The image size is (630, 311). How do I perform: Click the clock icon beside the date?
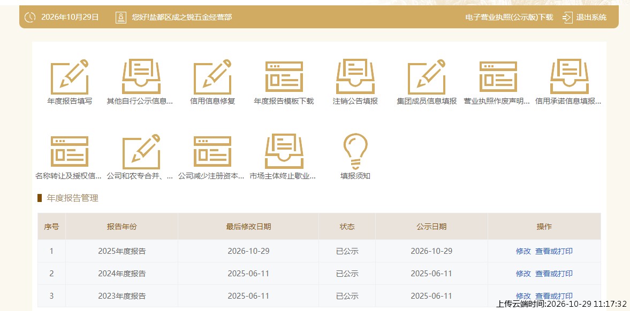pyautogui.click(x=30, y=17)
